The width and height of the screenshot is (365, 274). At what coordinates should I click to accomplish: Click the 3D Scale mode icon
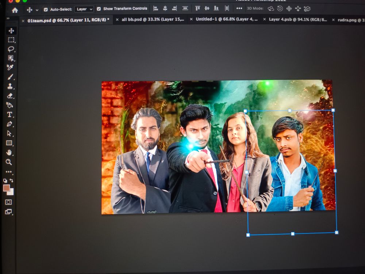[307, 9]
